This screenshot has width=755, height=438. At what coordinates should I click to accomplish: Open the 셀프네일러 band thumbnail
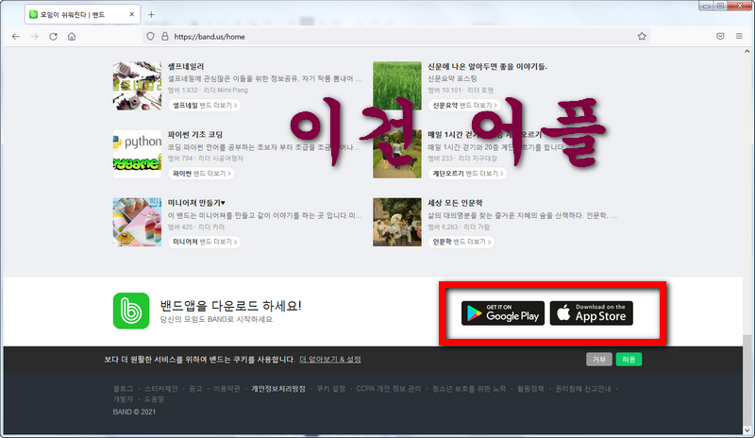coord(137,86)
